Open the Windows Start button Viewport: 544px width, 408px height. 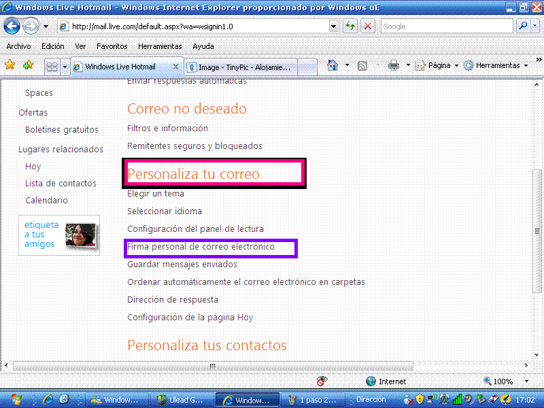pyautogui.click(x=16, y=400)
